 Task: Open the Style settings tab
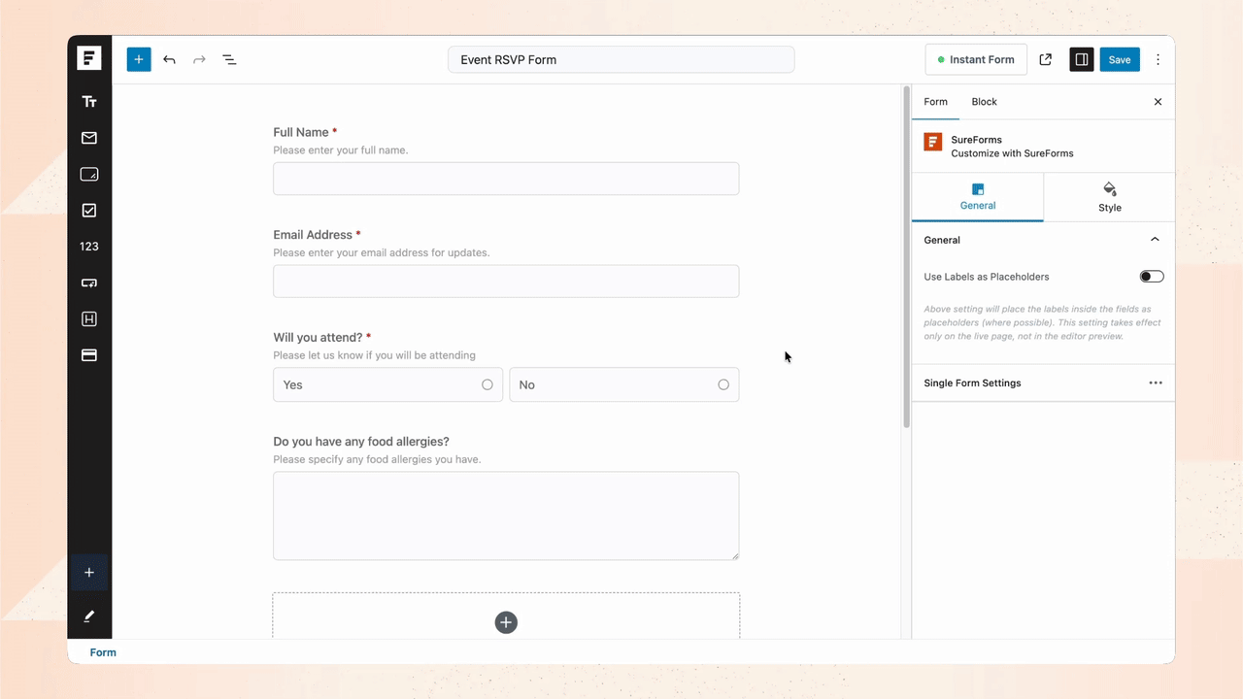(1110, 197)
